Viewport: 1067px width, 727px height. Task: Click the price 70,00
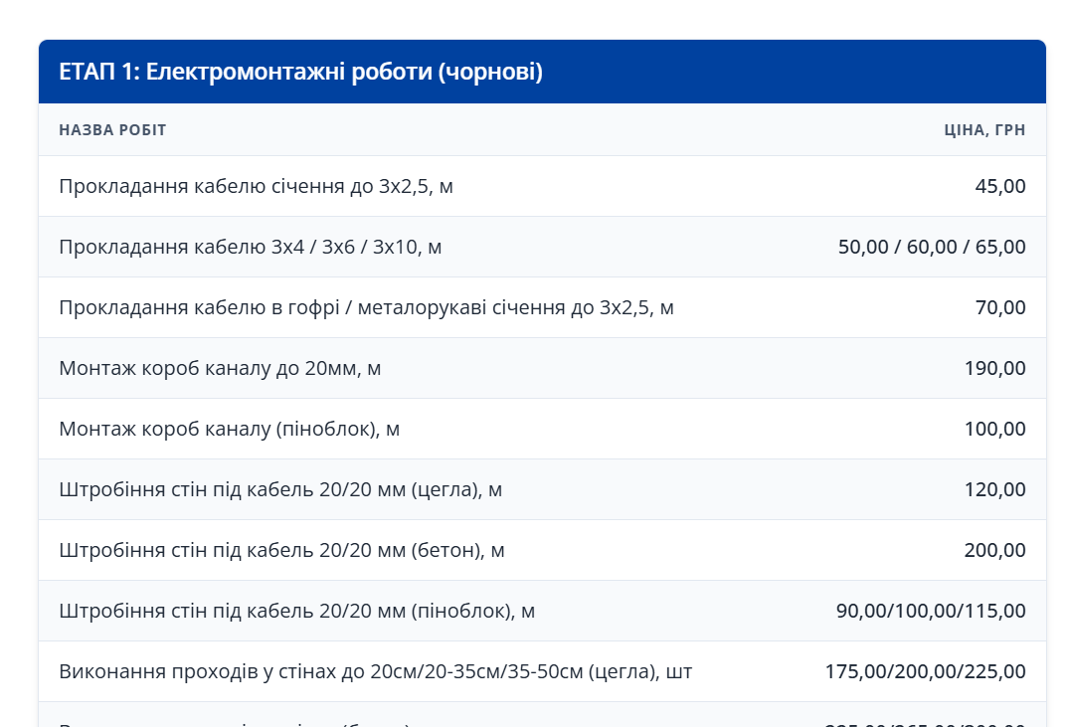tap(999, 307)
